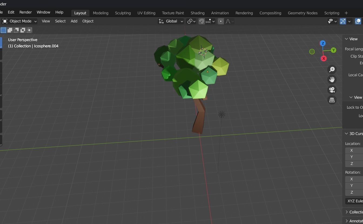Click the Pan view hand gizmo

(x=332, y=80)
